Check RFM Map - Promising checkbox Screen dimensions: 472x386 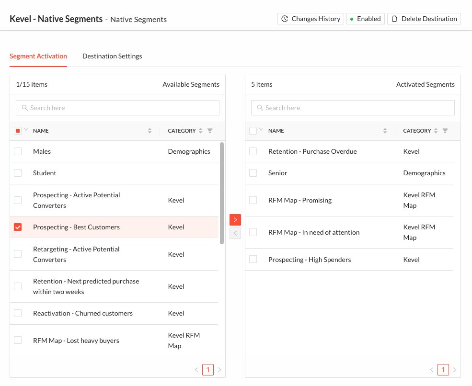coord(253,200)
